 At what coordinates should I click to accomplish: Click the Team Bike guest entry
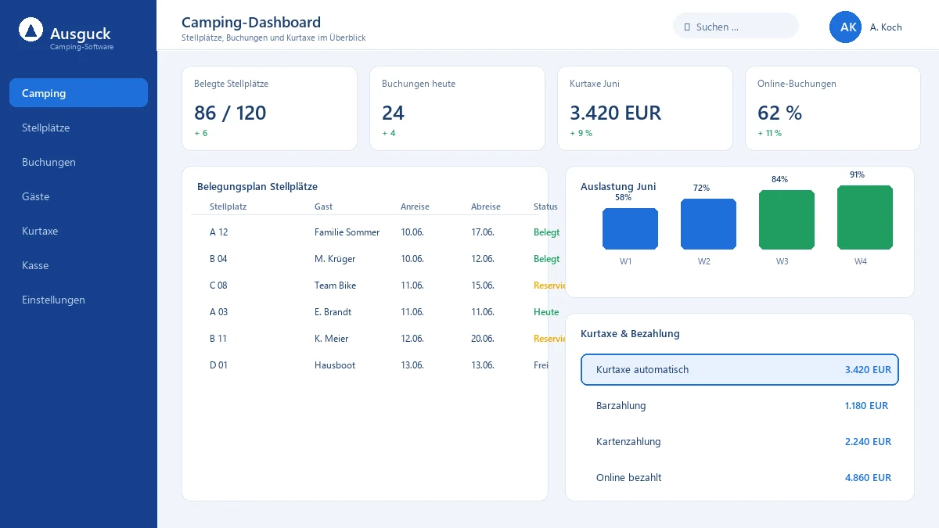[335, 286]
